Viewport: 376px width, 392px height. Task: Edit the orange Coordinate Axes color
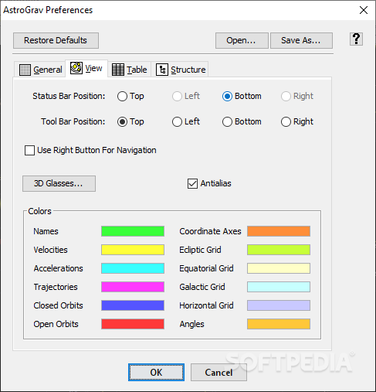pos(279,231)
